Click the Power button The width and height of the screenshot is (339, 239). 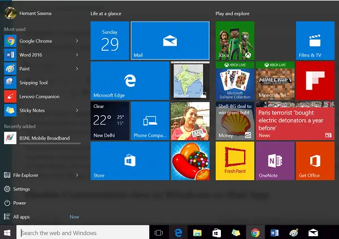click(x=20, y=203)
